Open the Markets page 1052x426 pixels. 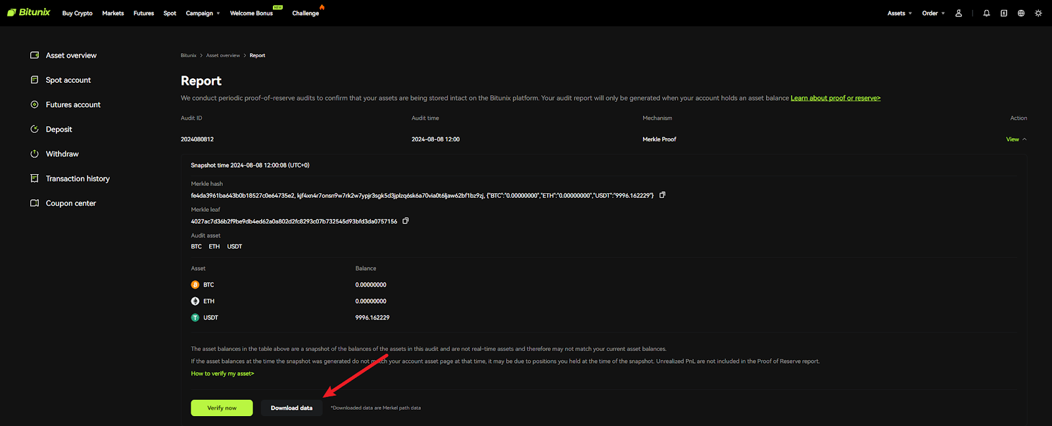coord(113,13)
